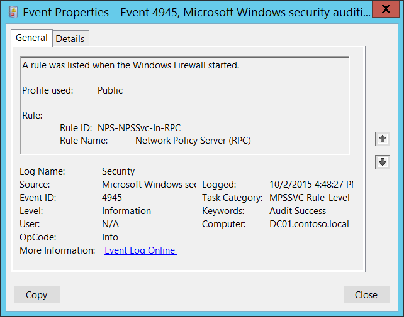
Task: Click inside the event description text box
Action: click(184, 105)
